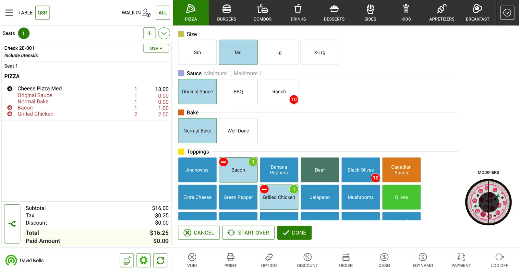Select the Lg size option

(x=279, y=52)
